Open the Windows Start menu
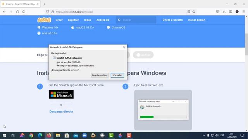 click(x=4, y=136)
